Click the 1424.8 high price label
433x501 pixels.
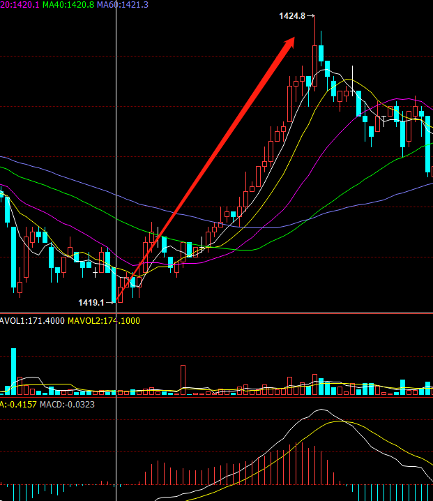292,16
